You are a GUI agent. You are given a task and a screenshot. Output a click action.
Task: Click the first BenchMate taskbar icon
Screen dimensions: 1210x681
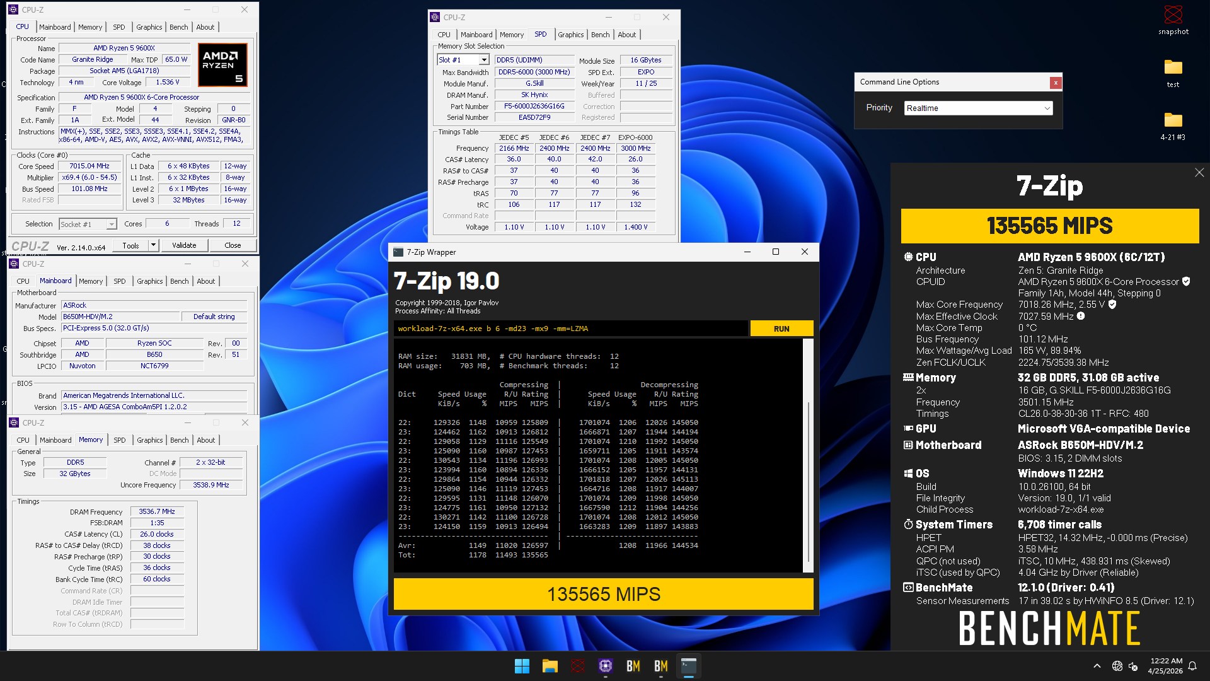coord(633,666)
